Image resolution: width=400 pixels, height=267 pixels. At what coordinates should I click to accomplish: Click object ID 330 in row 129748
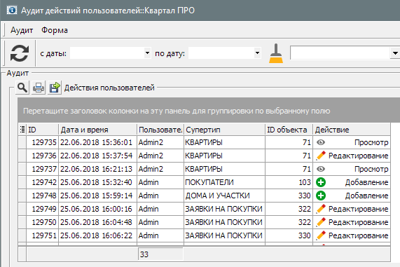[289, 196]
